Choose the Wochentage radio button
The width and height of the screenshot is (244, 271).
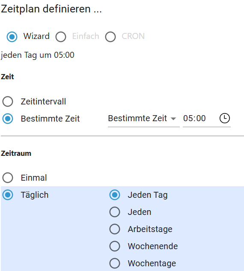click(x=115, y=263)
